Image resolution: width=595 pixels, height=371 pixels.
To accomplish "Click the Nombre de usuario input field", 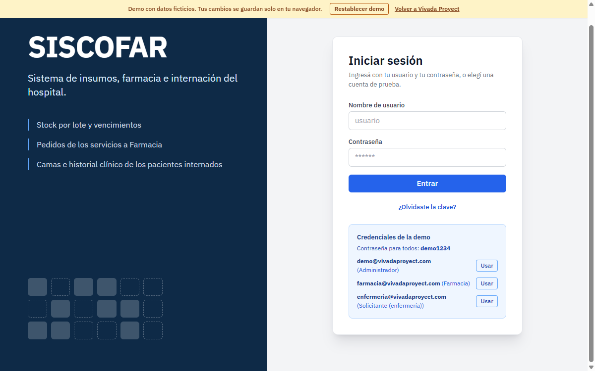I will pyautogui.click(x=427, y=121).
